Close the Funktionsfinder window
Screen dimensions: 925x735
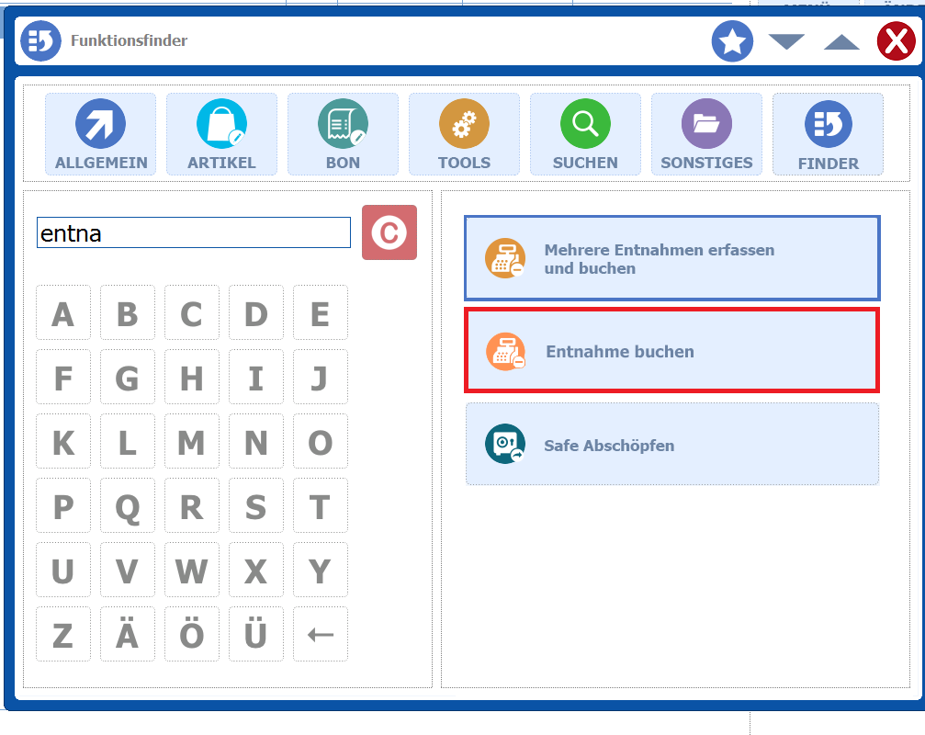click(894, 41)
